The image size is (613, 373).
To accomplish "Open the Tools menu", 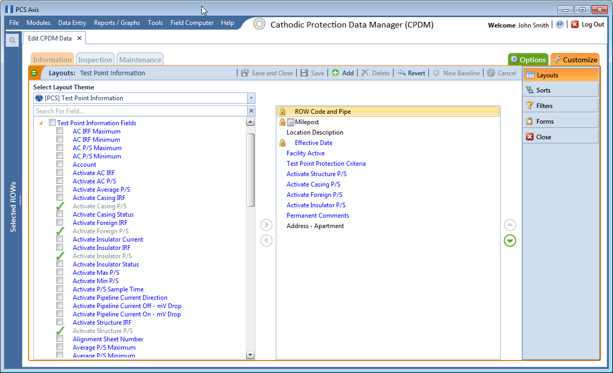I will (155, 23).
